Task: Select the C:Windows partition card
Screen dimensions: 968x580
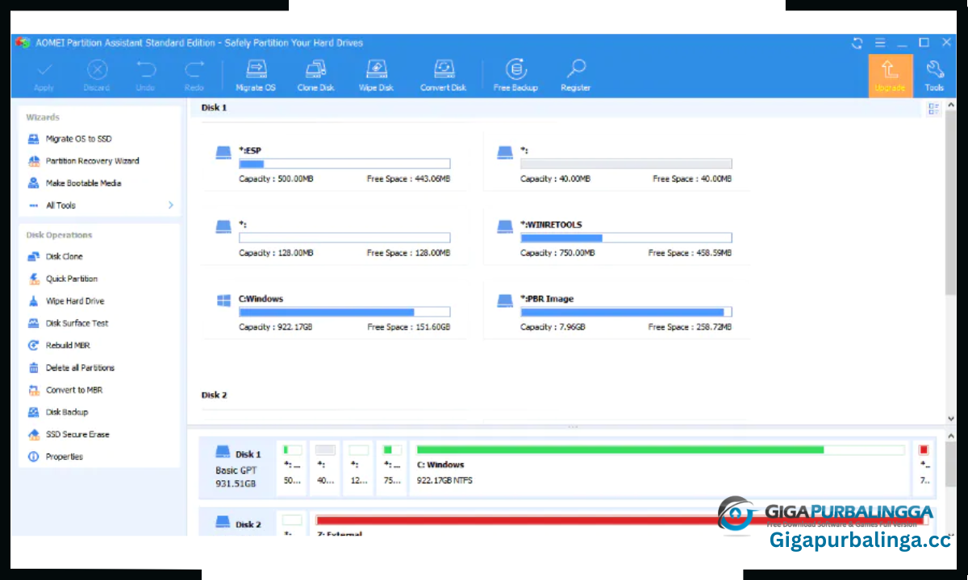Action: 334,312
